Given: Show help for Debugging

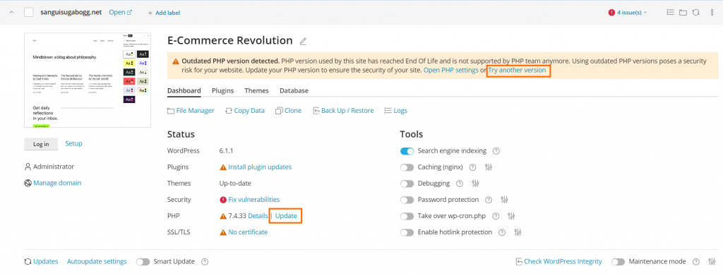Looking at the screenshot, I should (459, 184).
